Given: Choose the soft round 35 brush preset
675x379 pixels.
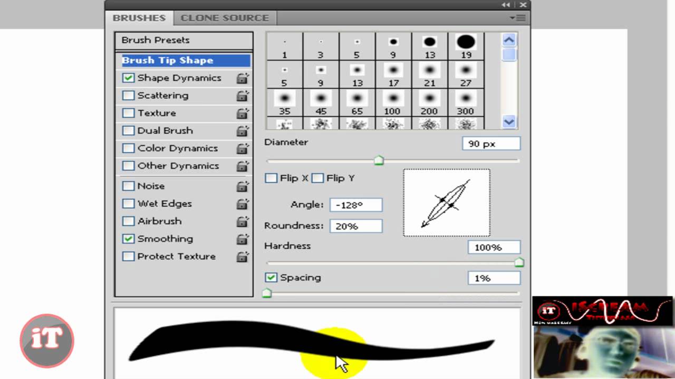Looking at the screenshot, I should pyautogui.click(x=285, y=102).
